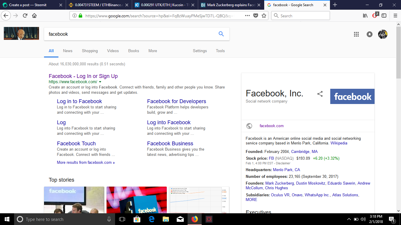Image resolution: width=401 pixels, height=225 pixels.
Task: Bookmark this page with the star icon
Action: pos(264,16)
